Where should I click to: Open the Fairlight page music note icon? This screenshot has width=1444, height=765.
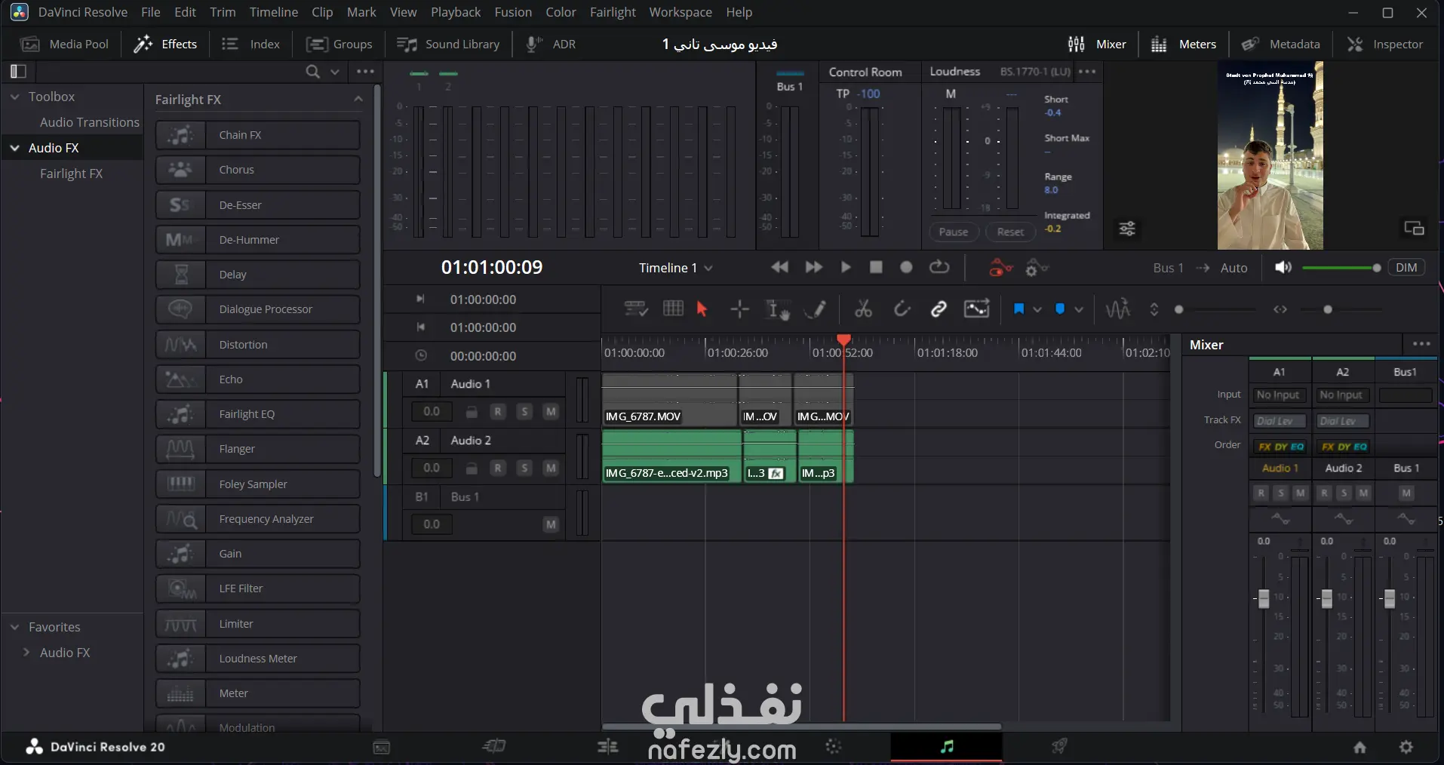click(947, 747)
